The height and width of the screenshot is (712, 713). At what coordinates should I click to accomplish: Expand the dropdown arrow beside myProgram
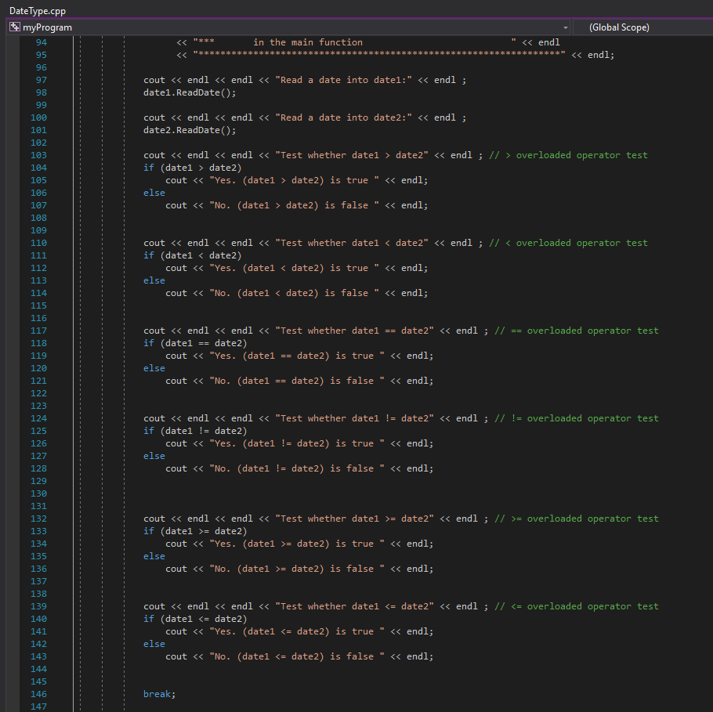pos(566,27)
